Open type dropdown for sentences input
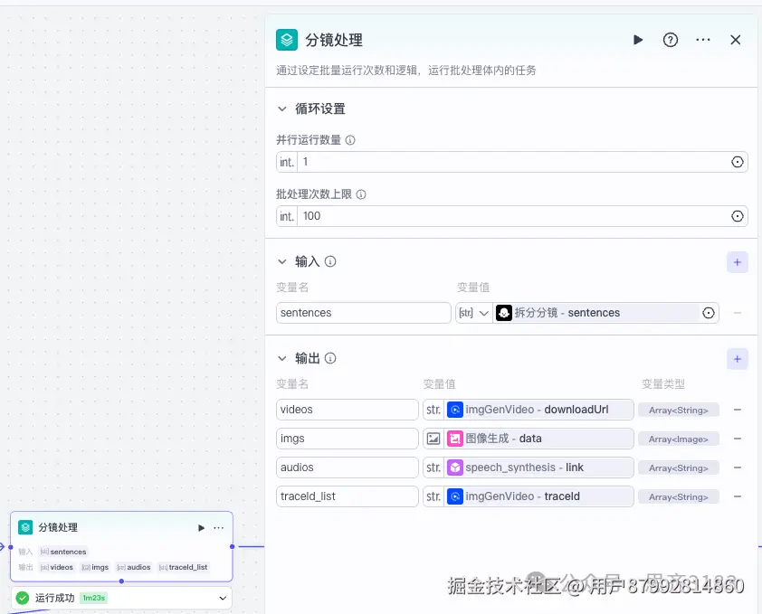Image resolution: width=762 pixels, height=614 pixels. click(474, 313)
